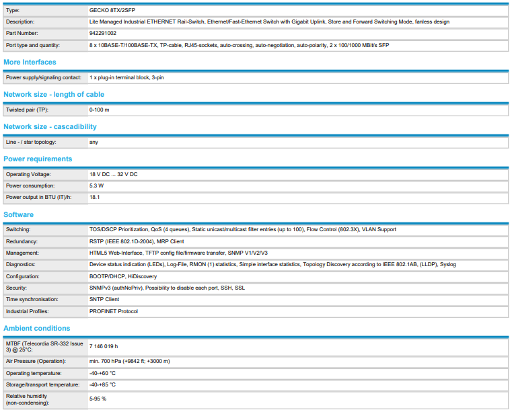Click the 'Configuration:' row label
The image size is (512, 412).
point(22,277)
